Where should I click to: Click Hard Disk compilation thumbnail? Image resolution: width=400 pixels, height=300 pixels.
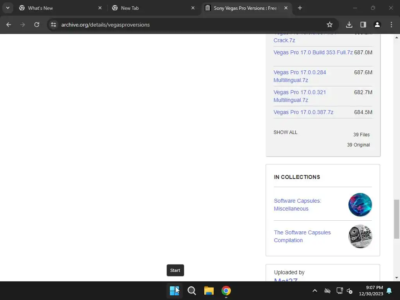pyautogui.click(x=360, y=236)
